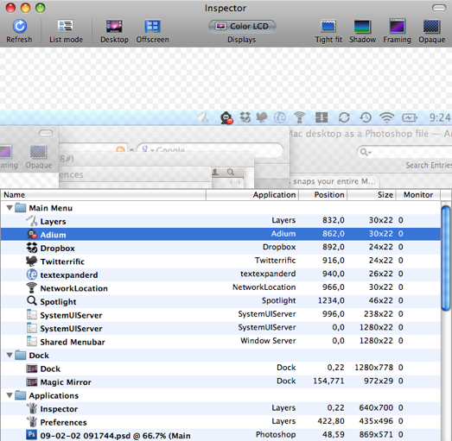Click the 9:24 clock in preview
The image size is (452, 441).
coord(440,117)
